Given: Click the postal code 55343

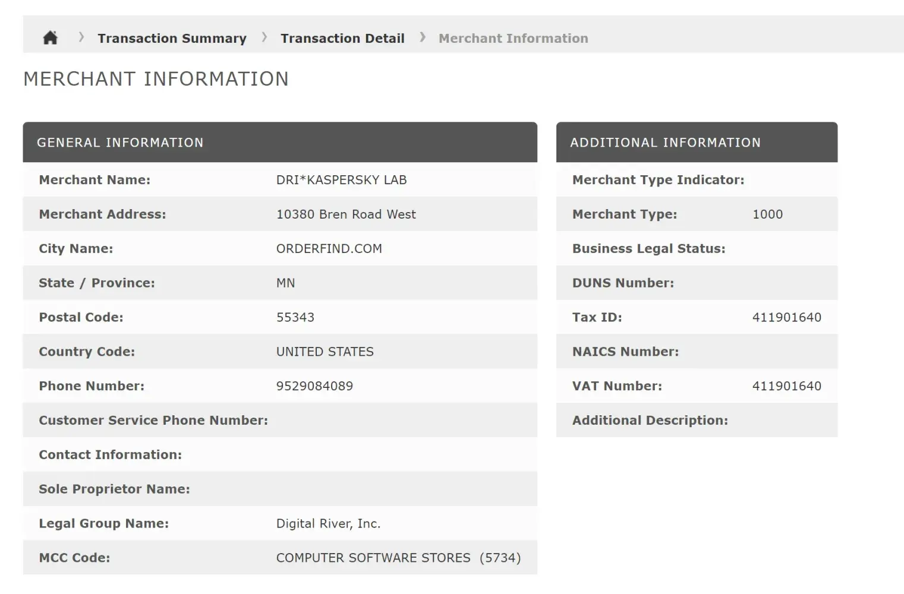Looking at the screenshot, I should (295, 317).
